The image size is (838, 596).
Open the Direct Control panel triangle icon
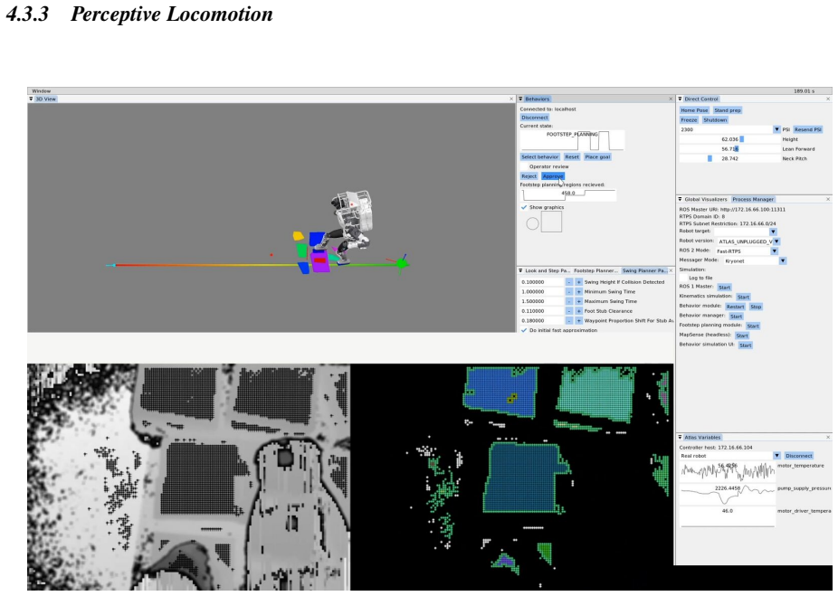(680, 99)
